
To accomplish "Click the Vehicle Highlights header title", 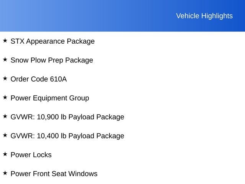I will click(x=204, y=16).
